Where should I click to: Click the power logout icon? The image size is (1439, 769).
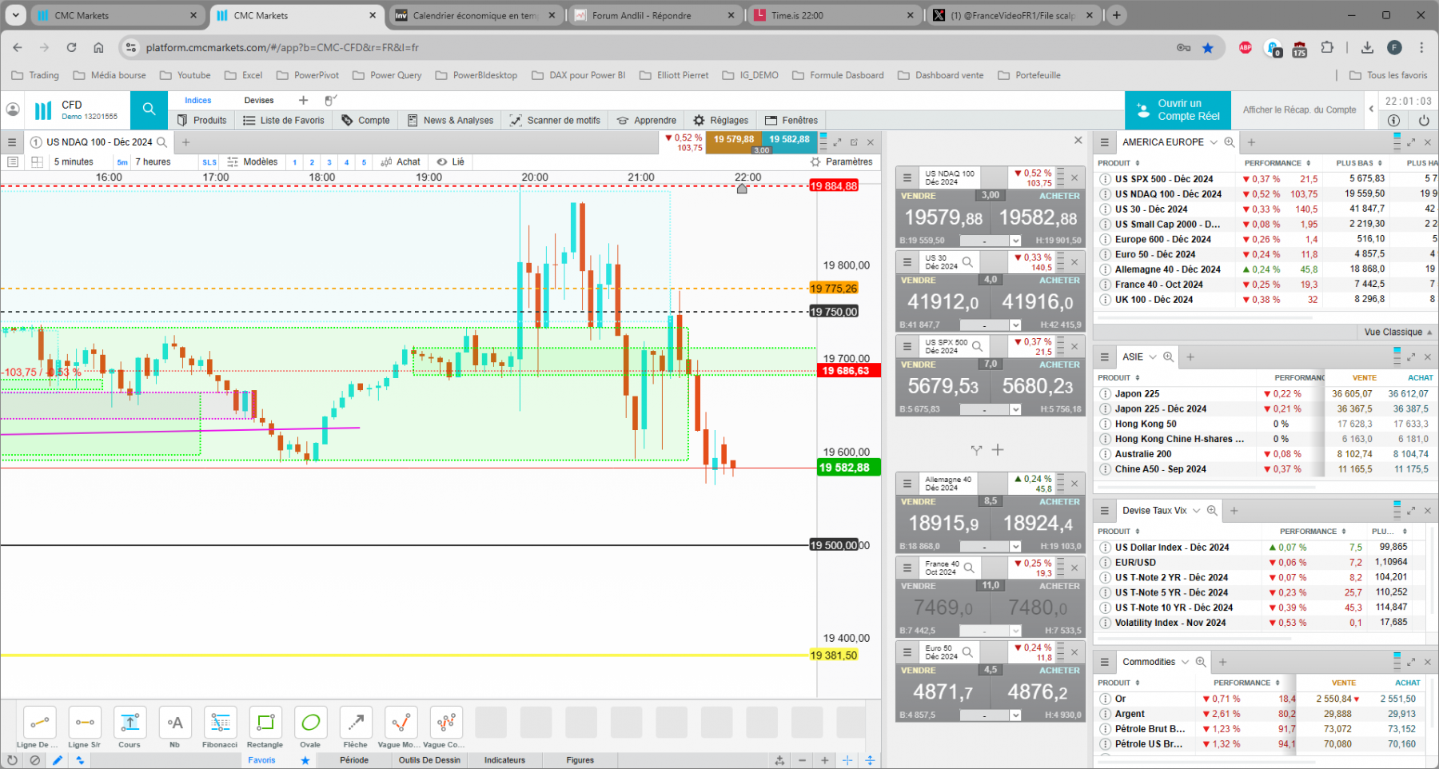point(1424,121)
